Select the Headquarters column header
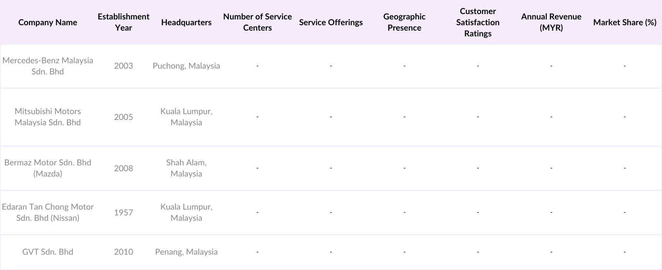 186,22
